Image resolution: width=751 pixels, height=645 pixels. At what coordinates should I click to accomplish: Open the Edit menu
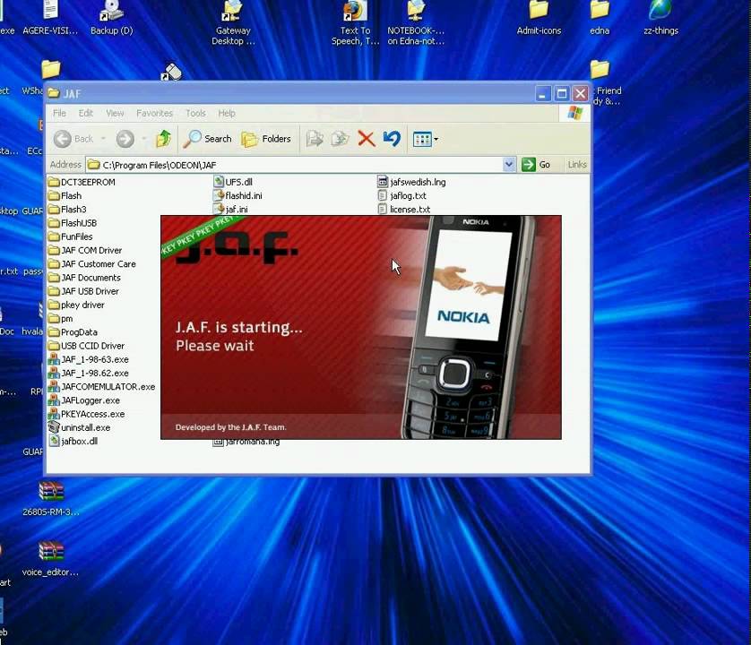pyautogui.click(x=86, y=113)
